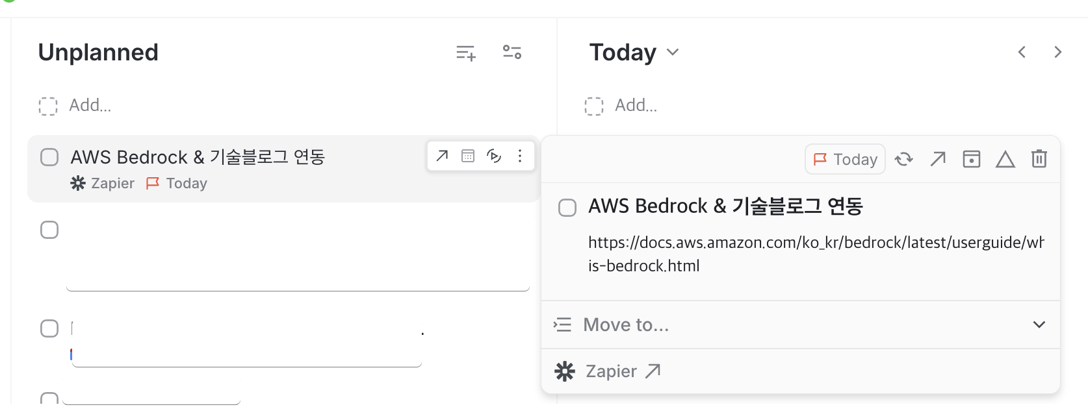Click the trash icon to delete task

pos(1039,158)
